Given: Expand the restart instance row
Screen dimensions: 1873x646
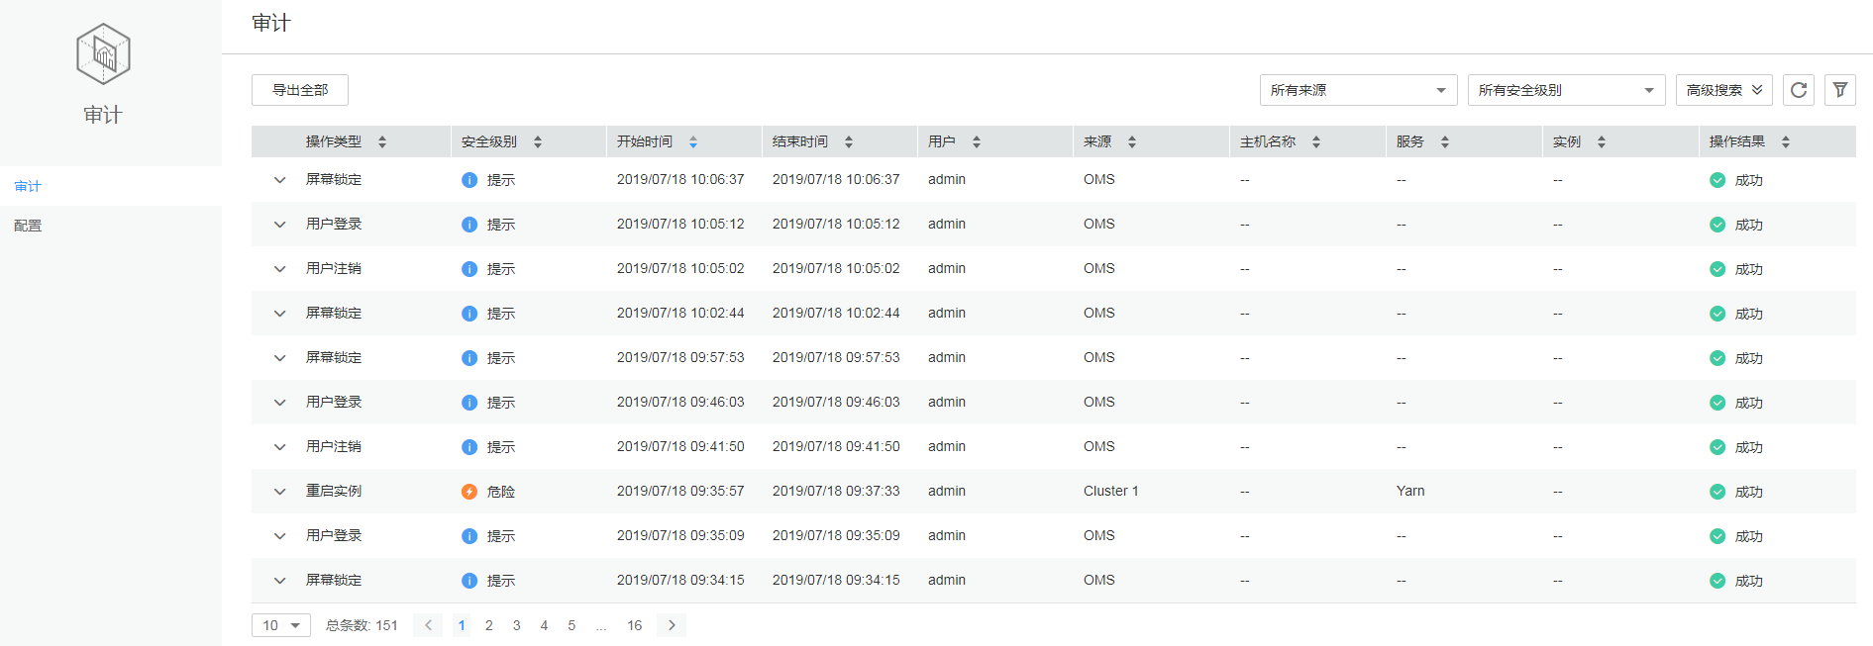Looking at the screenshot, I should [x=280, y=492].
